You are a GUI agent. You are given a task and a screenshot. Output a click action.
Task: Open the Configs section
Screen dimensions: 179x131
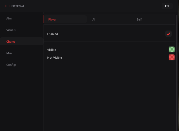(11, 65)
